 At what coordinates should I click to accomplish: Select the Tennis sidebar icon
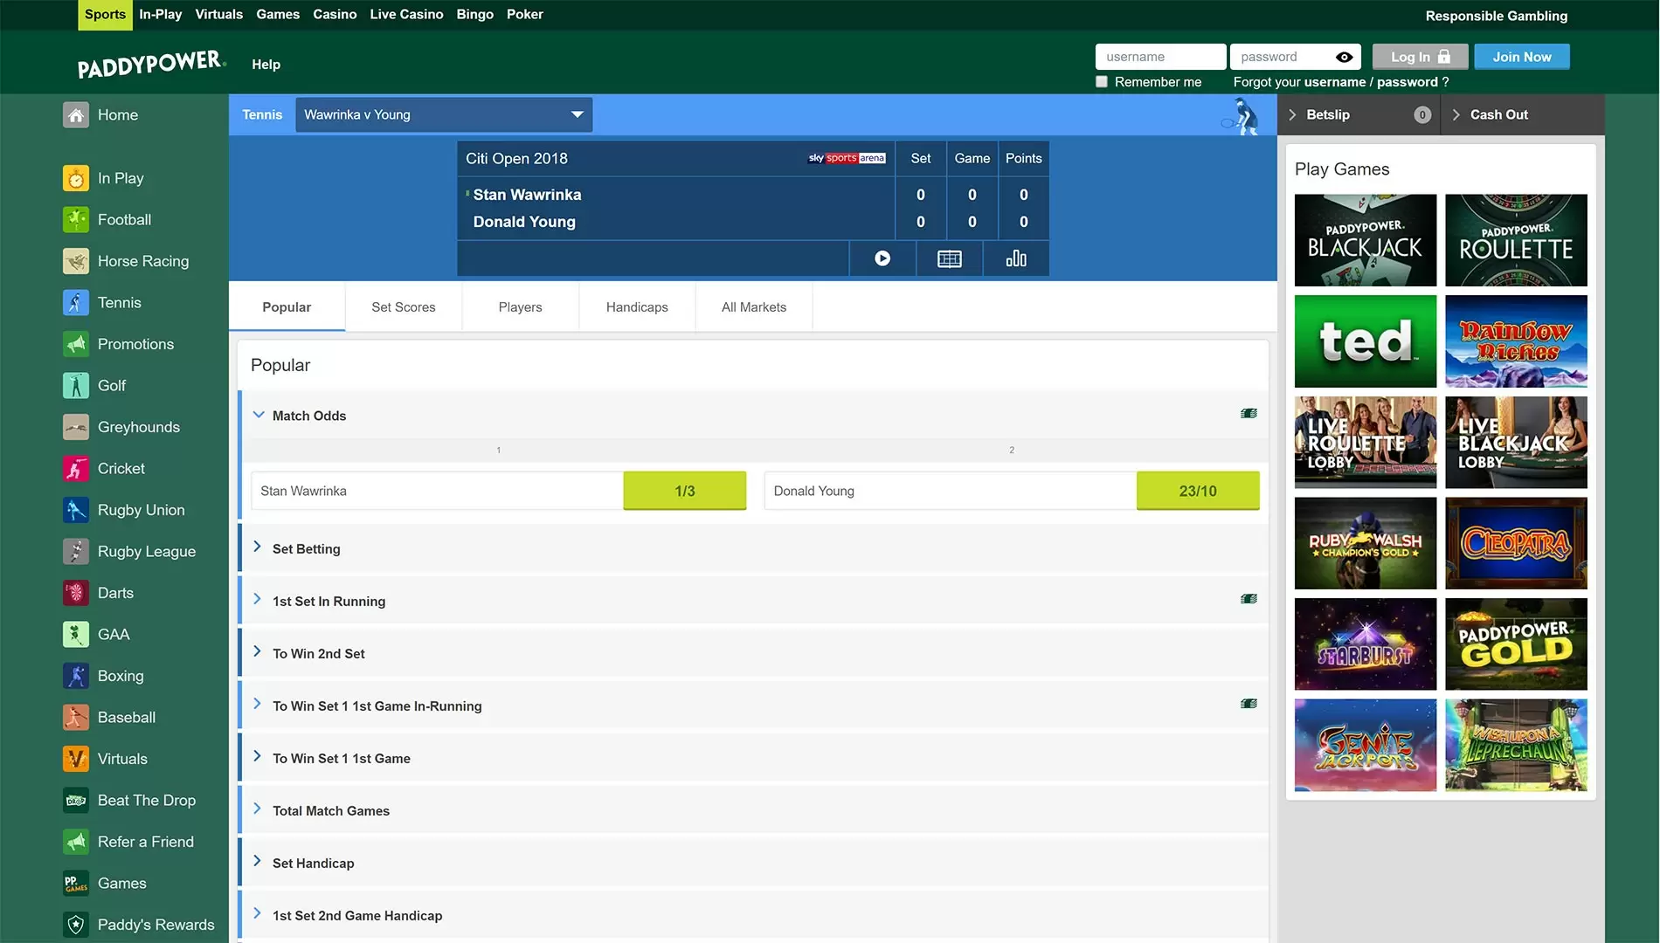[76, 303]
